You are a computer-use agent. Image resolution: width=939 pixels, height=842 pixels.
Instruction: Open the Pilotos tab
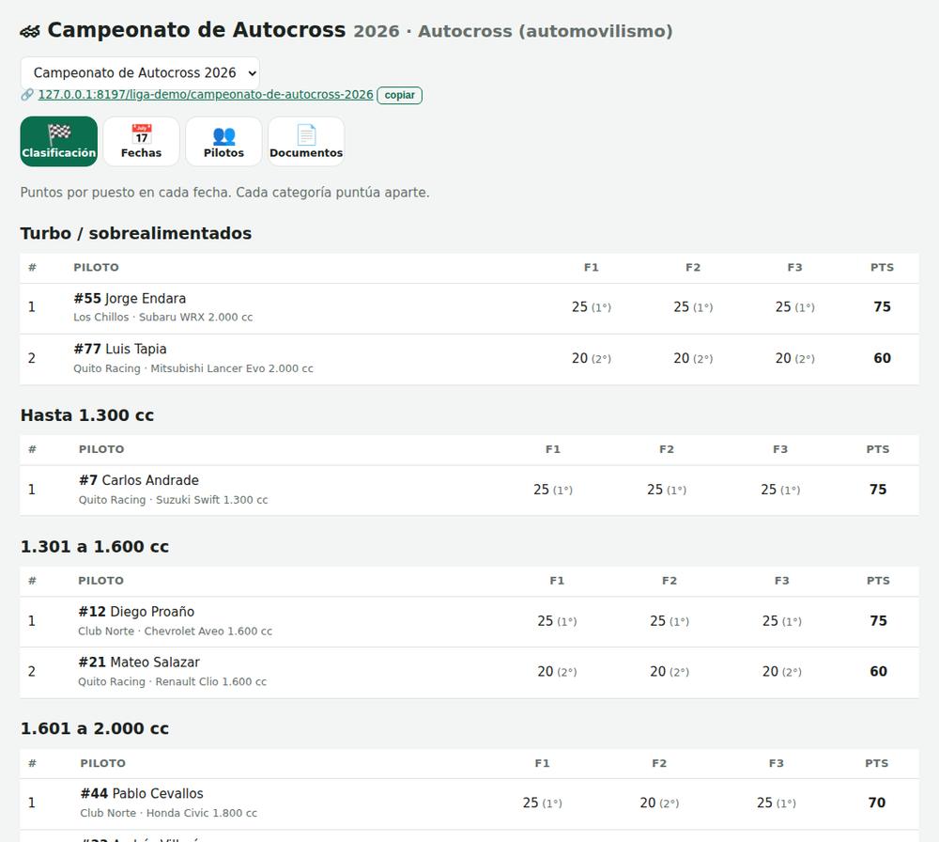point(224,142)
